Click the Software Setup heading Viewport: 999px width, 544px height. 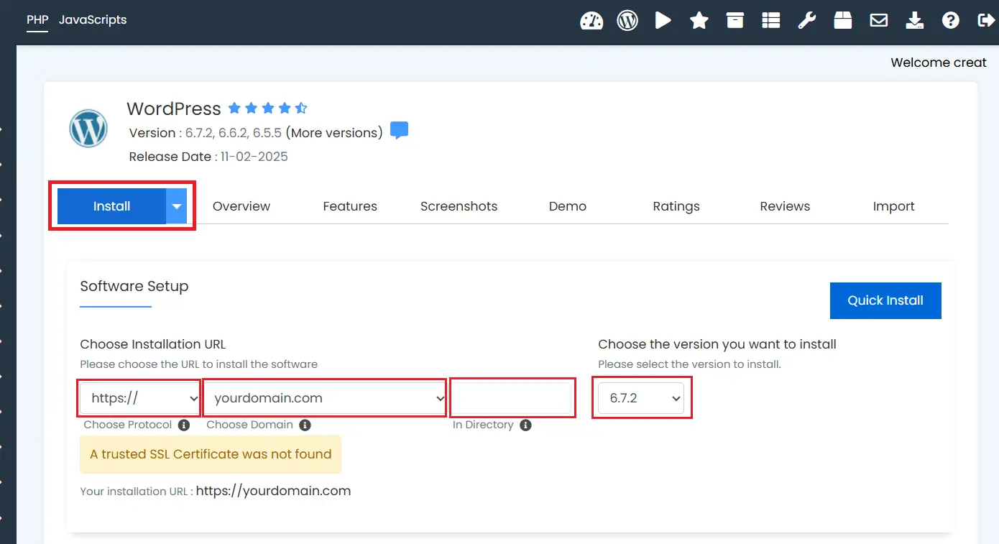[x=134, y=286]
